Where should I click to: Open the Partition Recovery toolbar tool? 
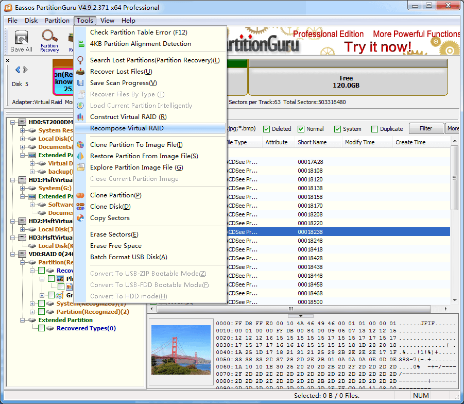tap(49, 41)
